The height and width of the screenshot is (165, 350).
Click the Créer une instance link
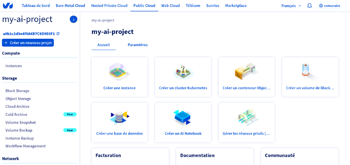[x=119, y=88]
